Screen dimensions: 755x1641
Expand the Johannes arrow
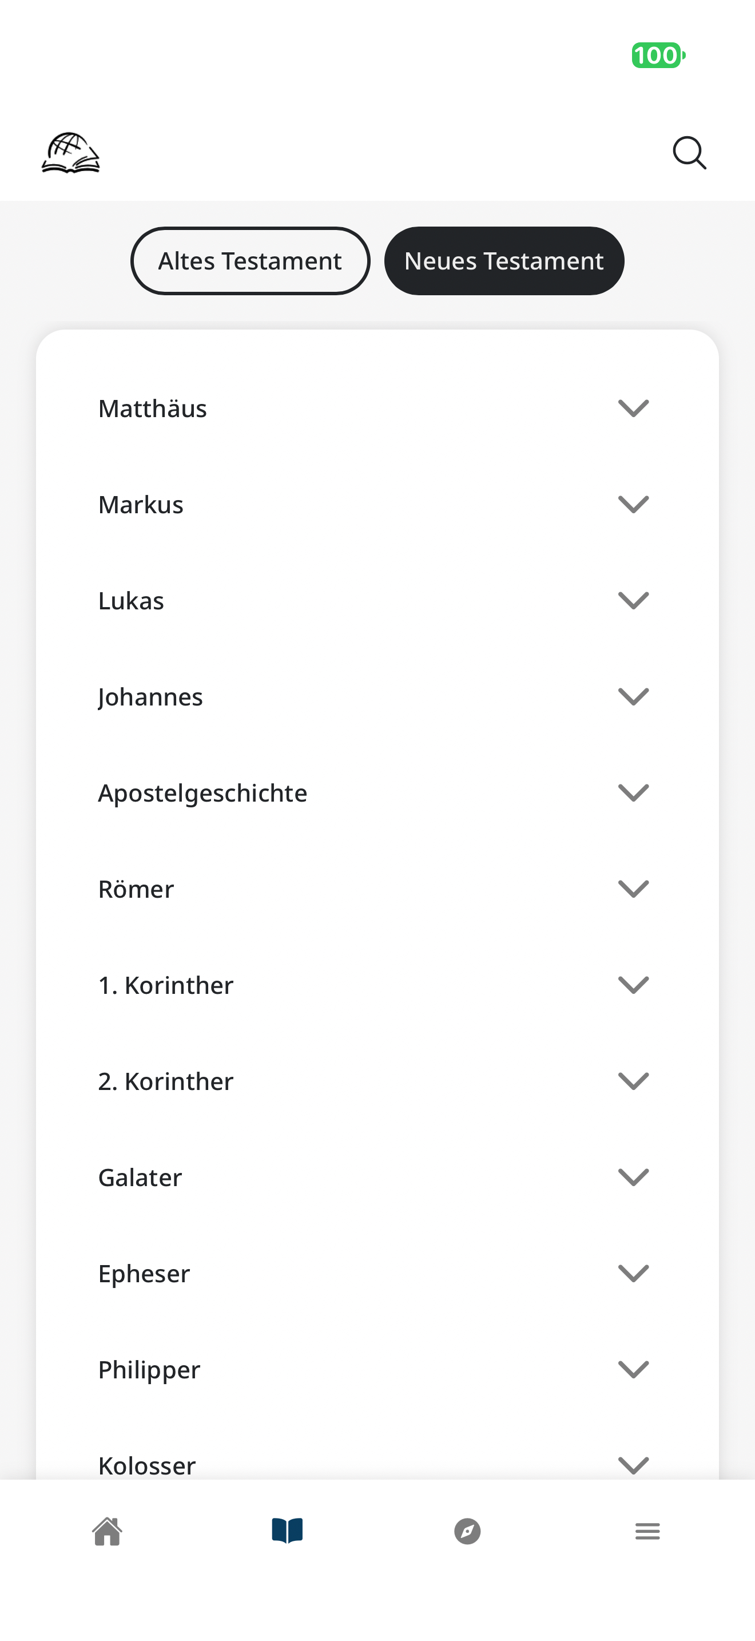633,697
